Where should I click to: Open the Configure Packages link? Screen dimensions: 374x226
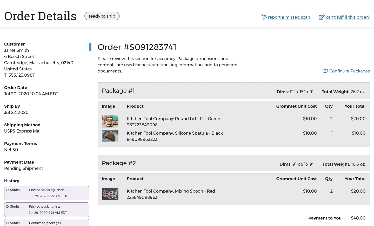(349, 71)
